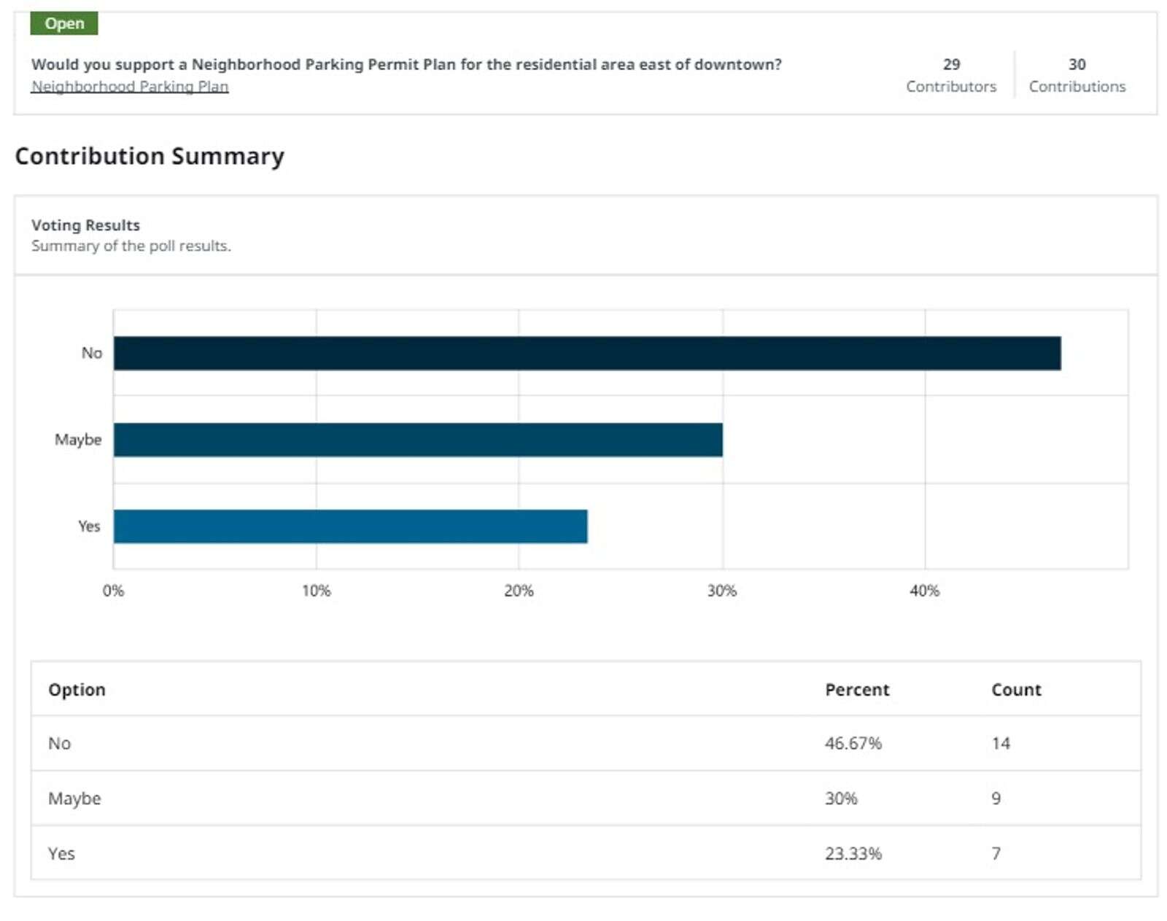
Task: Select the blue Yes bar in chart
Action: pos(350,526)
